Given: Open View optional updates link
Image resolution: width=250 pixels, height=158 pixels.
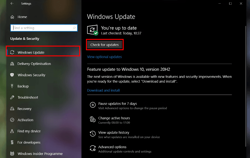Looking at the screenshot, I should click(104, 57).
